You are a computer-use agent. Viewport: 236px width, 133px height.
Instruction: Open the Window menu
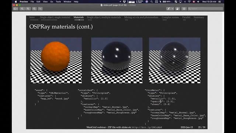(67, 1)
